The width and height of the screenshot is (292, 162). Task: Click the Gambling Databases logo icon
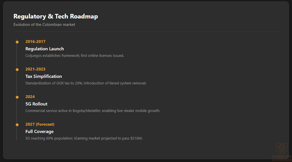click(x=282, y=148)
